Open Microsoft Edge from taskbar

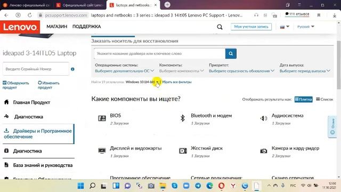[x=209, y=186]
